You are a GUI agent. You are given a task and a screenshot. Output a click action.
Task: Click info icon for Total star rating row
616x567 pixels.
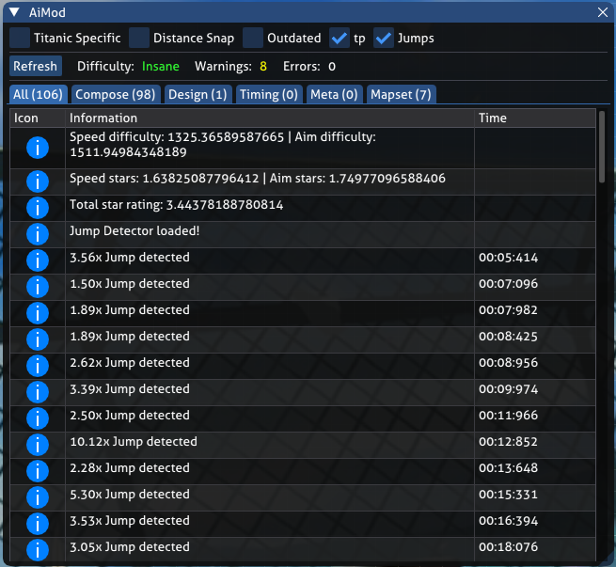point(38,208)
